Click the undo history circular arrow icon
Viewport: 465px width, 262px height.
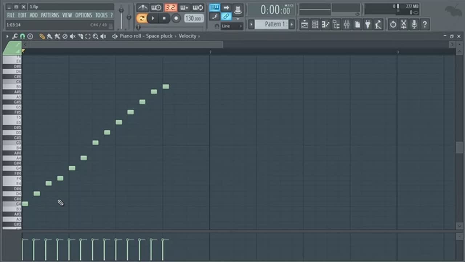click(393, 24)
